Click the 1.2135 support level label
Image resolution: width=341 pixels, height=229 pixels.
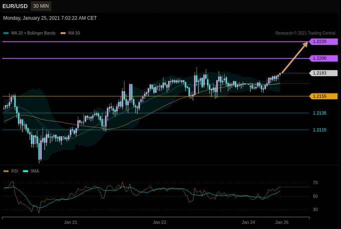coord(319,113)
